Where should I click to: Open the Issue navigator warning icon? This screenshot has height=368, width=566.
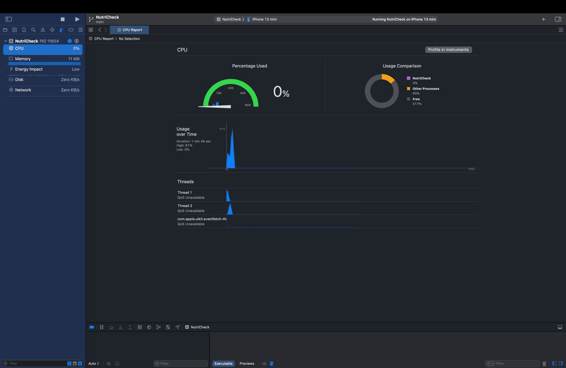[43, 30]
